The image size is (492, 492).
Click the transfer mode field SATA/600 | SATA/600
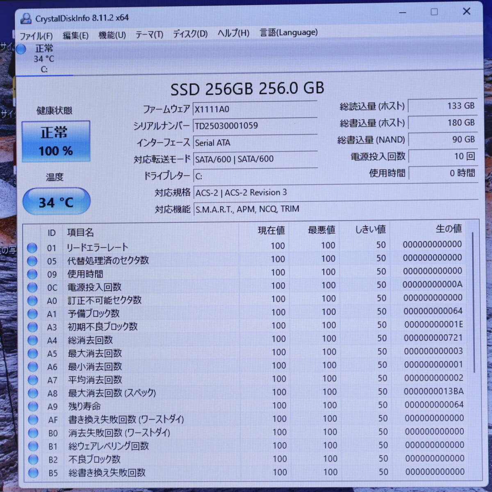[x=255, y=159]
